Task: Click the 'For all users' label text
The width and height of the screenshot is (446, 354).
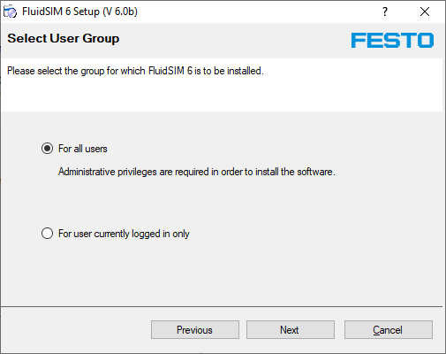Action: click(x=83, y=149)
